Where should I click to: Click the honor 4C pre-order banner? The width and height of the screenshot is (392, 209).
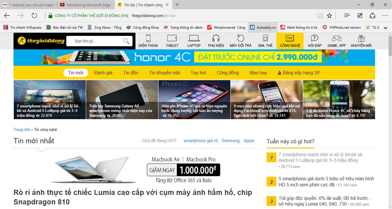tap(194, 57)
